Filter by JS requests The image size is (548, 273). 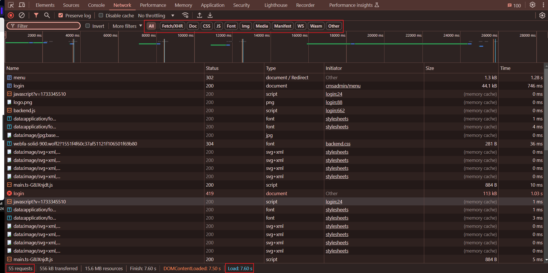(218, 26)
